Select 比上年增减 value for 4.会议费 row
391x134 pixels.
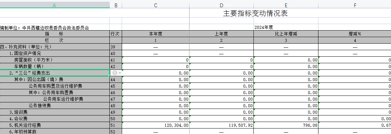coord(286,119)
